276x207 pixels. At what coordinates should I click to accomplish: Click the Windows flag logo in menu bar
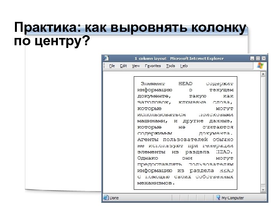(260, 66)
